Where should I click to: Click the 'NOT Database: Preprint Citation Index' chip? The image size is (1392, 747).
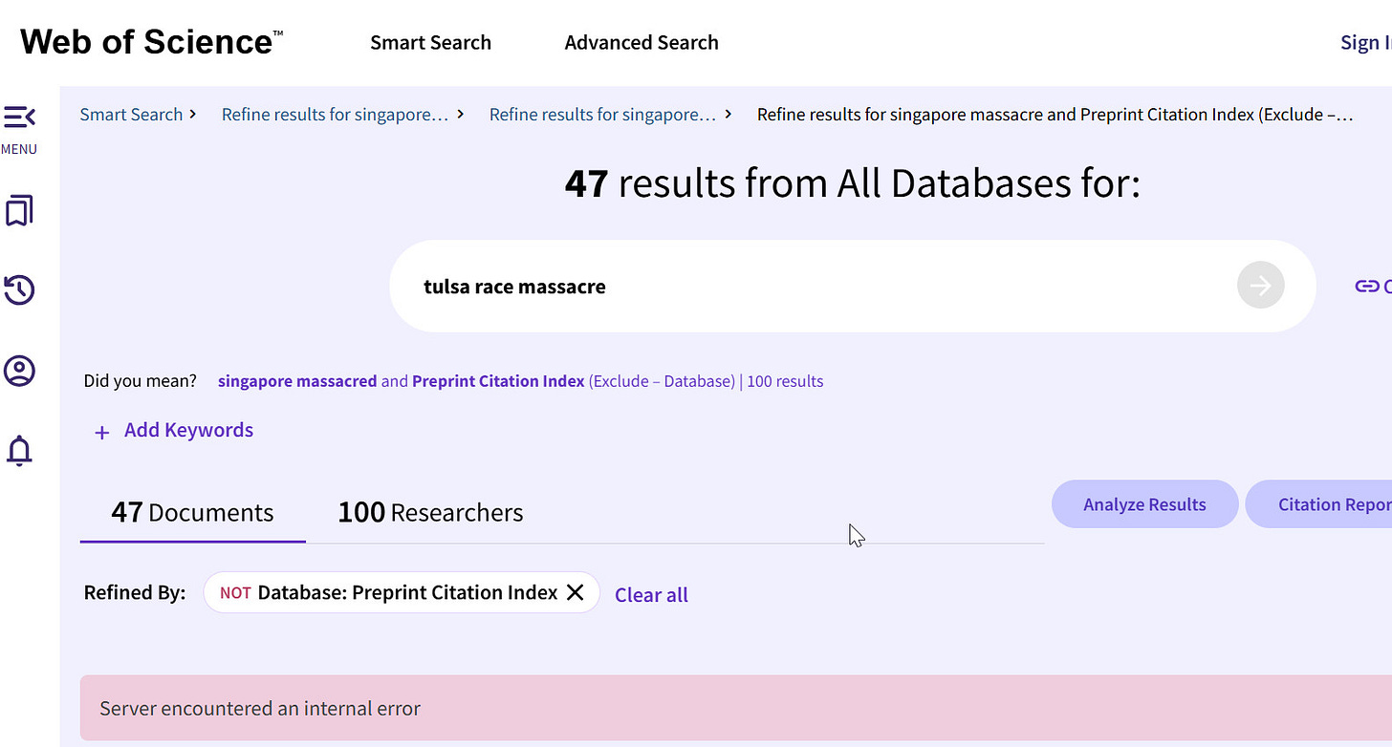pyautogui.click(x=402, y=592)
